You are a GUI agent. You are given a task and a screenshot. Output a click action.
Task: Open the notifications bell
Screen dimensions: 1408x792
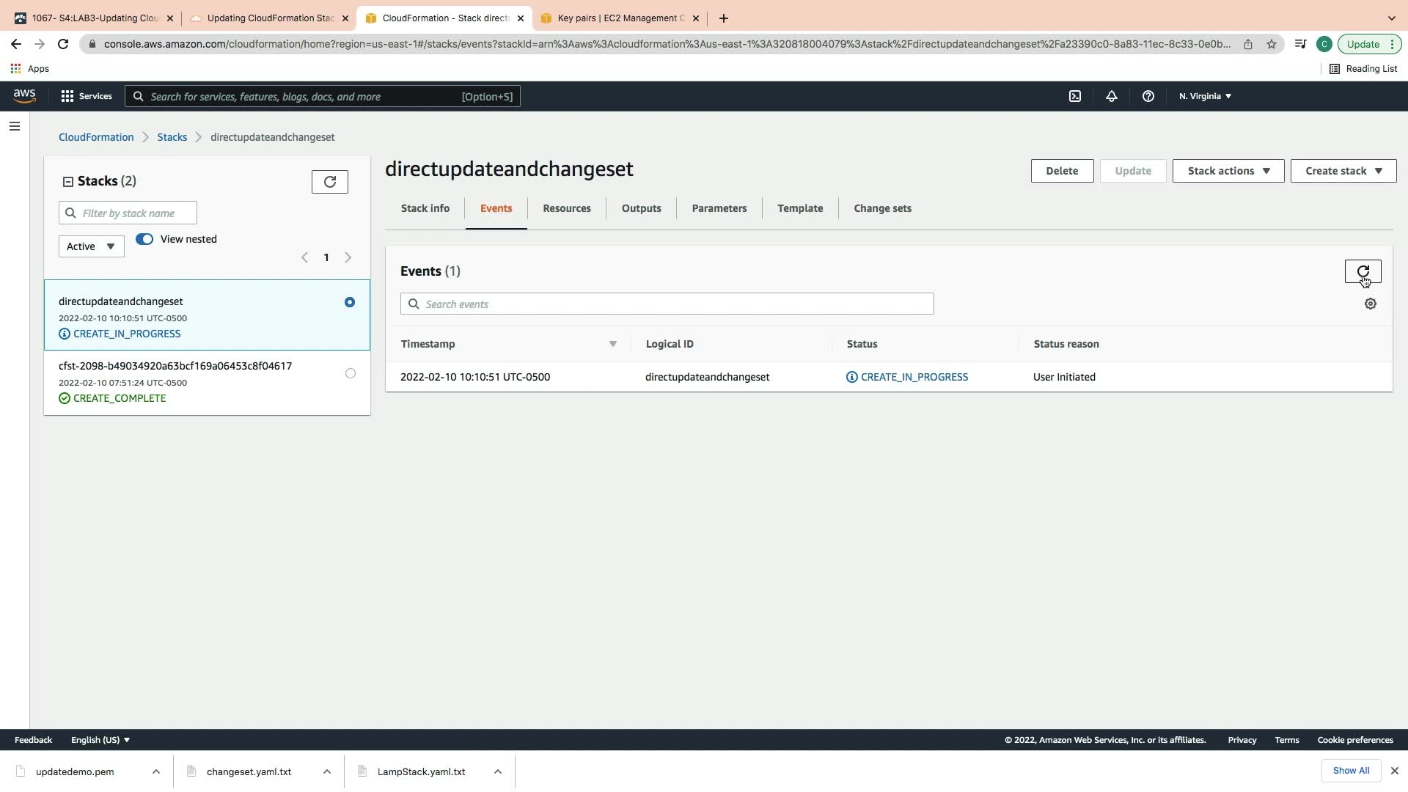(x=1111, y=96)
